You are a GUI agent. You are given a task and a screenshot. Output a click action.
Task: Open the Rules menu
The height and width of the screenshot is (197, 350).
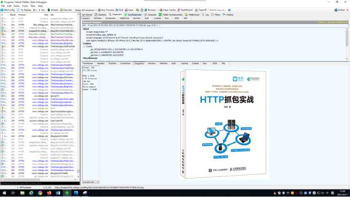(16, 6)
